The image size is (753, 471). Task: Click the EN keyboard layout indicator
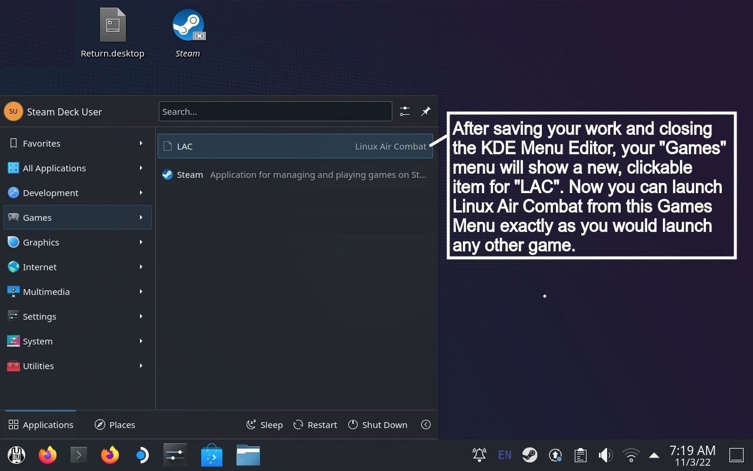[504, 455]
